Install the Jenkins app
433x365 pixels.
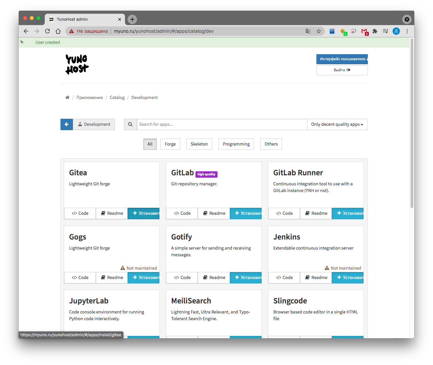pos(348,278)
